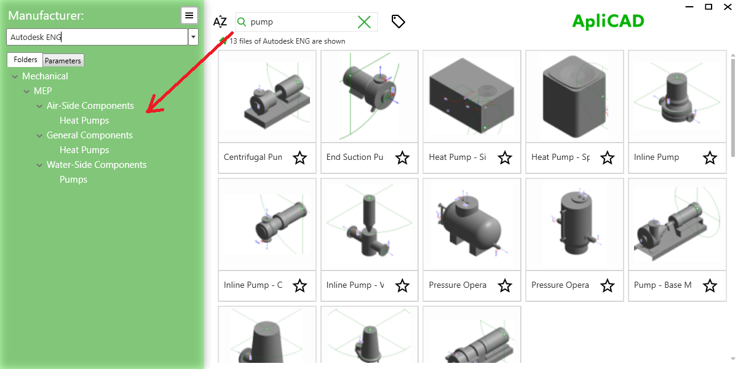Mark Pump - Base M as favorite

710,286
